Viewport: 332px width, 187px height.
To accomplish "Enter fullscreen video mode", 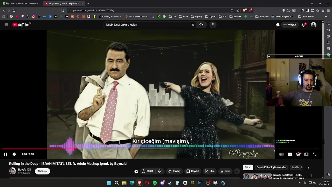I will tap(315, 154).
